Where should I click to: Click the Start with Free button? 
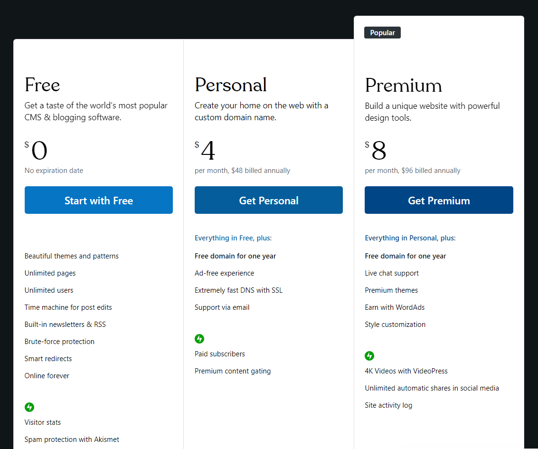click(98, 200)
